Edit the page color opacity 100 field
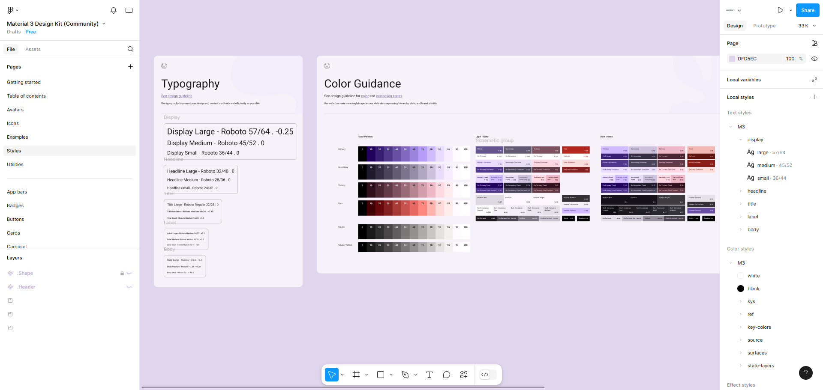823x390 pixels. pos(790,59)
